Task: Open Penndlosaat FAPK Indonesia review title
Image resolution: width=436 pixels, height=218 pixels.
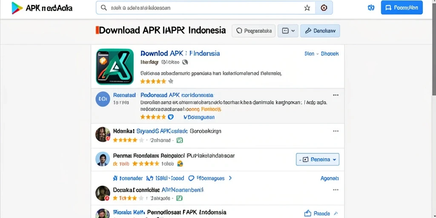Action: point(186,212)
